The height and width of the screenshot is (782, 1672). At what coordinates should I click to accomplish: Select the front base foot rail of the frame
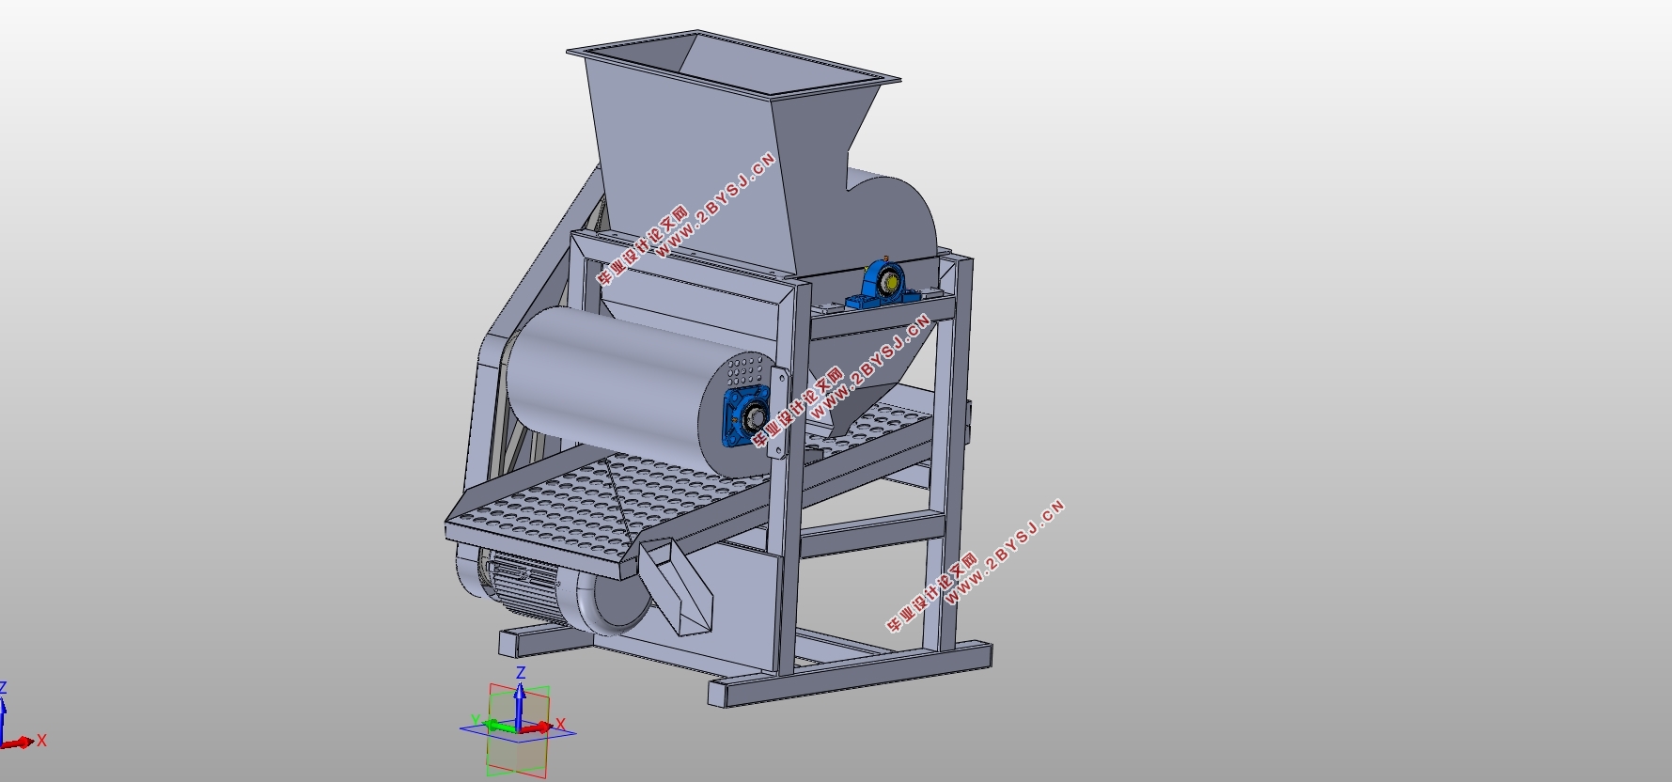(x=851, y=676)
